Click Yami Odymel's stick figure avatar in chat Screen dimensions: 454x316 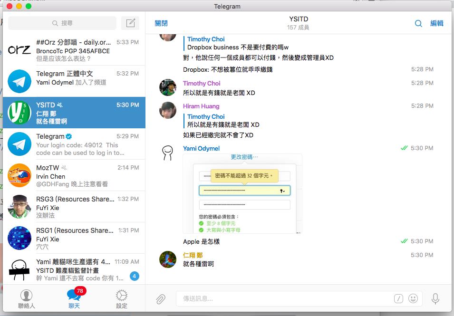pos(168,153)
